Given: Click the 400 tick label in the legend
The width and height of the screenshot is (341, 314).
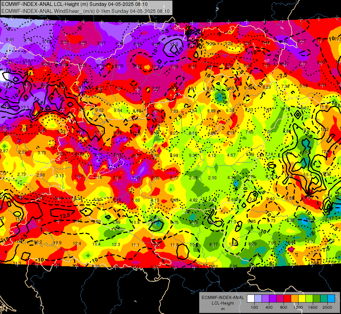Looking at the screenshot, I should [x=269, y=307].
